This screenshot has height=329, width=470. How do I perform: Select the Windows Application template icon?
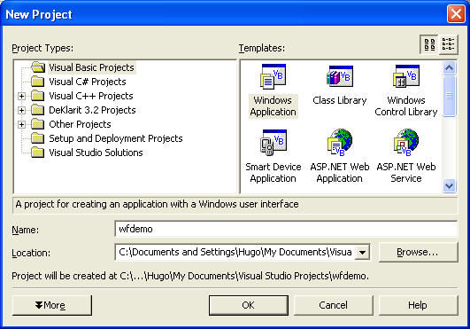click(x=273, y=76)
